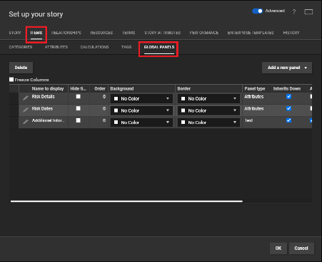Confirm with the OK button

[278, 248]
